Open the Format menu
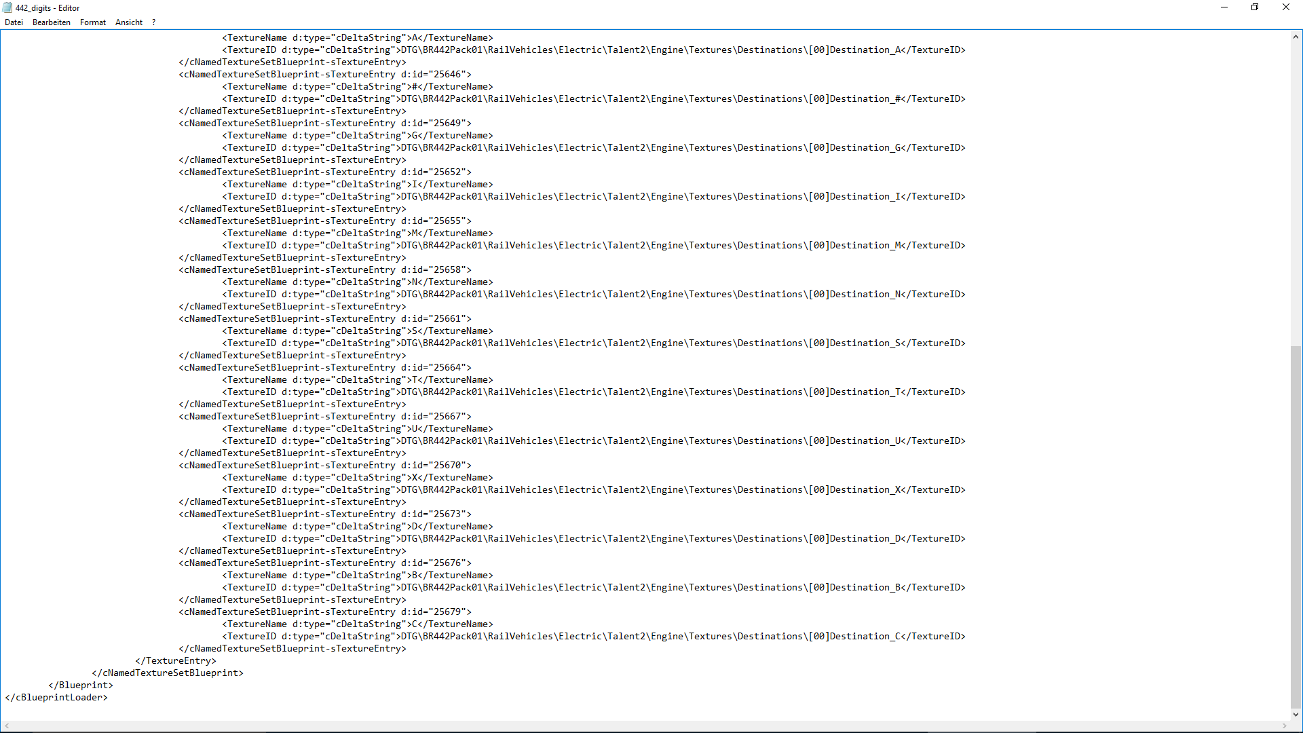This screenshot has height=733, width=1303. 93,22
